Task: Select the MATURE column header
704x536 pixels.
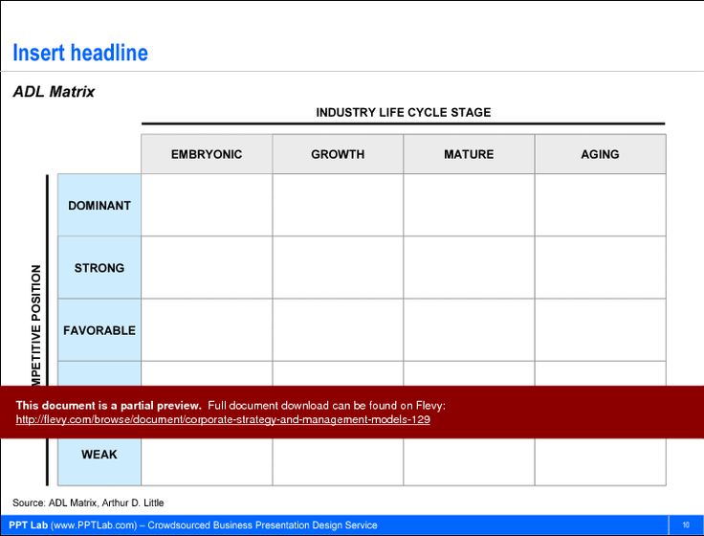Action: tap(469, 154)
